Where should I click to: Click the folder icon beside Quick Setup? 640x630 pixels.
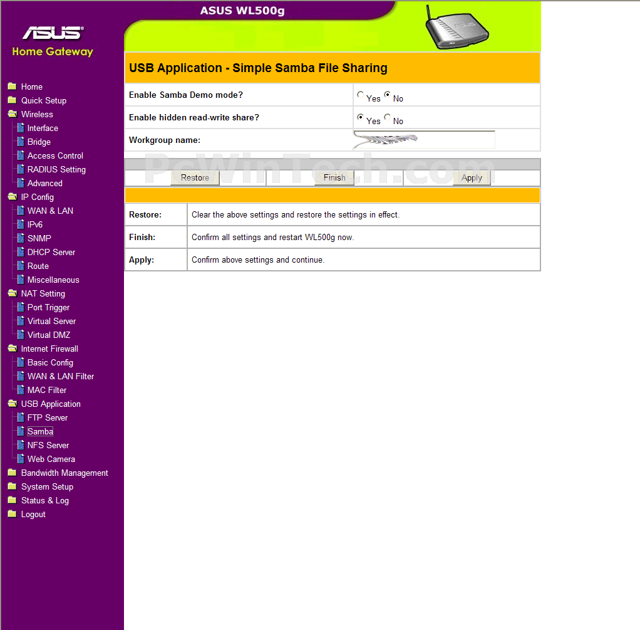click(x=13, y=100)
